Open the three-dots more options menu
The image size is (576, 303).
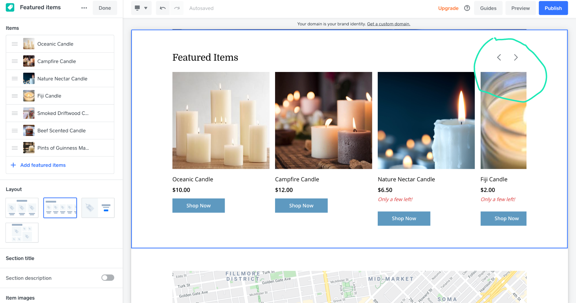pyautogui.click(x=84, y=8)
